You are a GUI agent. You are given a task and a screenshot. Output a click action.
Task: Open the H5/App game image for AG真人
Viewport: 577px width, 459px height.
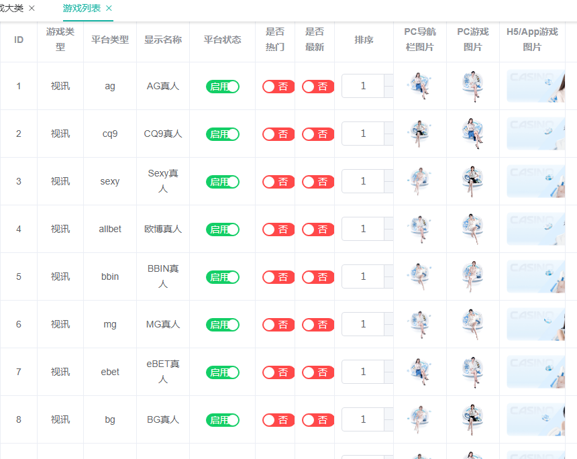(536, 86)
